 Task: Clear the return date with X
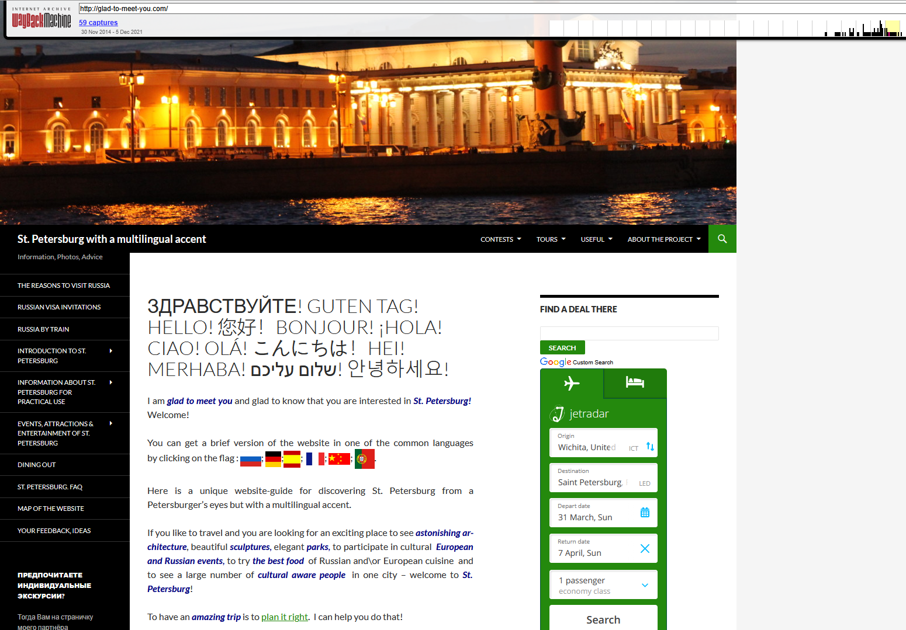[x=645, y=548]
